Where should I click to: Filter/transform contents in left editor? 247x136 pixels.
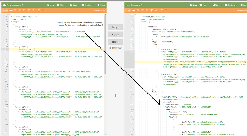29,10
